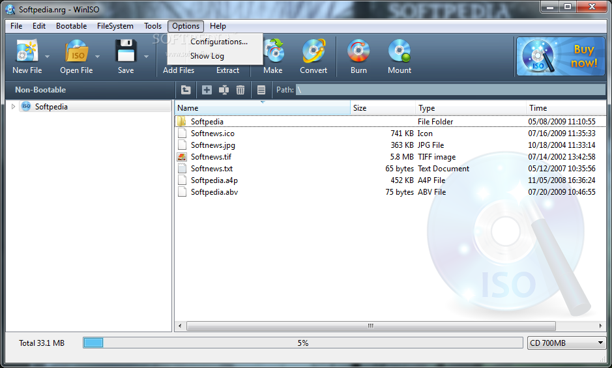Select the Softpedia.abv file row
Screen dimensions: 612x368
click(390, 191)
